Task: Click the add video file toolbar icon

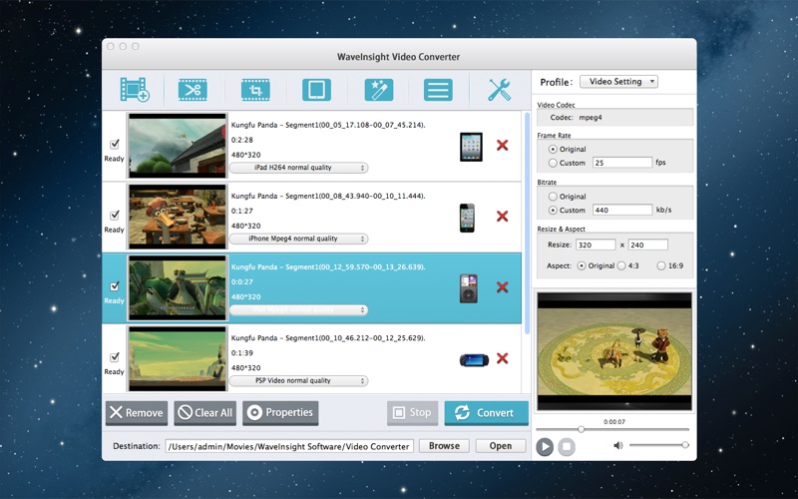Action: [135, 90]
